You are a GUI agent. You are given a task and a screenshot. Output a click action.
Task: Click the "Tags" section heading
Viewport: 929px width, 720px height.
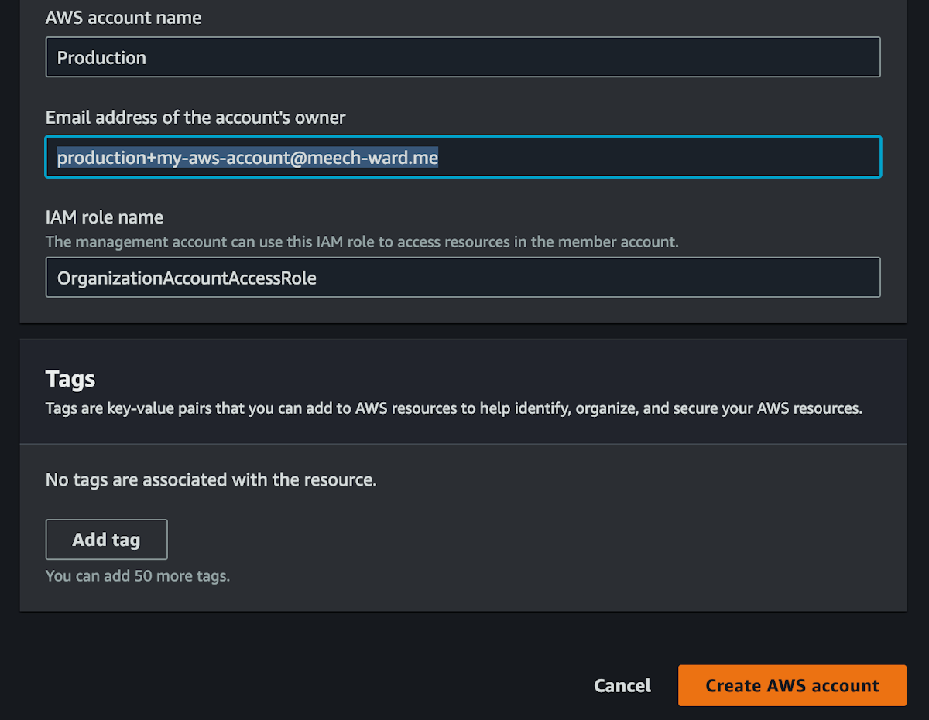coord(70,379)
